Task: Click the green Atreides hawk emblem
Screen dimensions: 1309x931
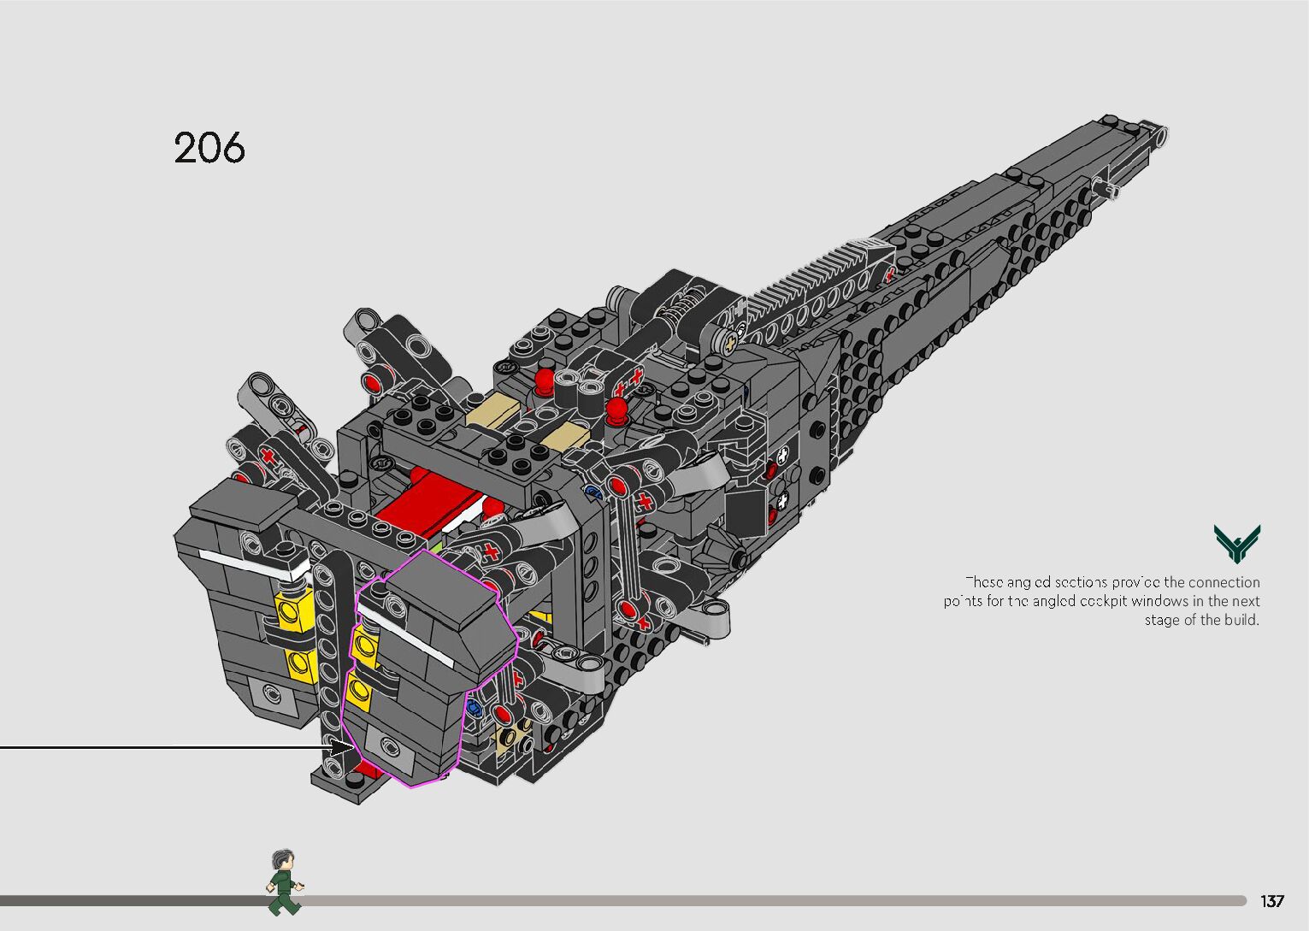Action: pyautogui.click(x=1236, y=545)
